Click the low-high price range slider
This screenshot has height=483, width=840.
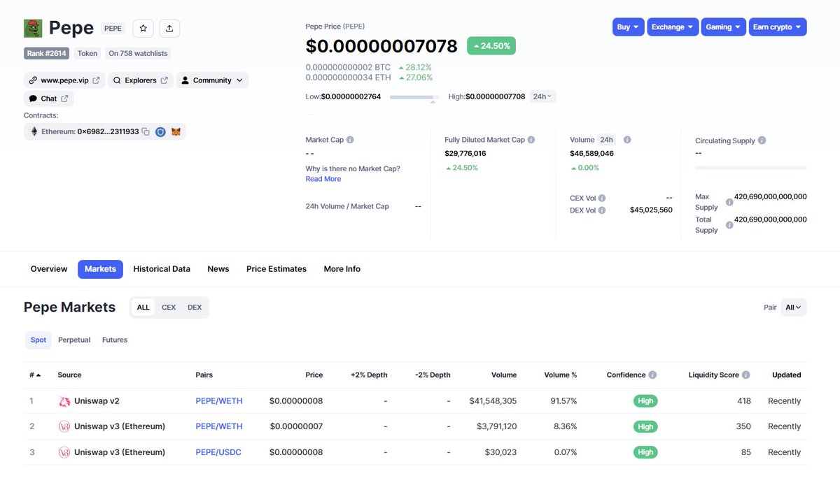tap(414, 97)
